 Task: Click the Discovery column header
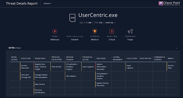[101, 58]
